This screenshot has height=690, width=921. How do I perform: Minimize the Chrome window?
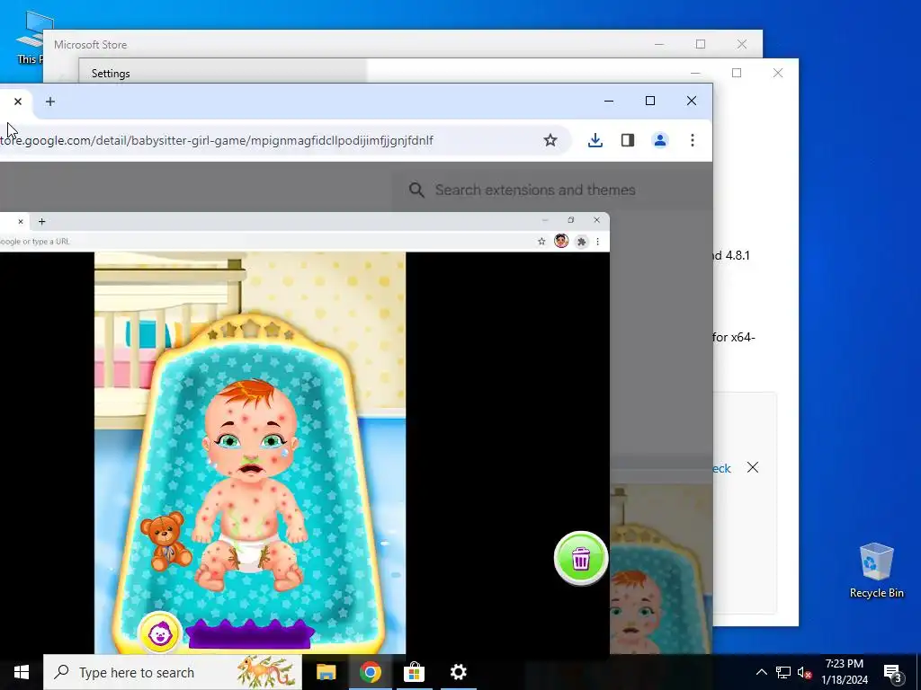609,101
